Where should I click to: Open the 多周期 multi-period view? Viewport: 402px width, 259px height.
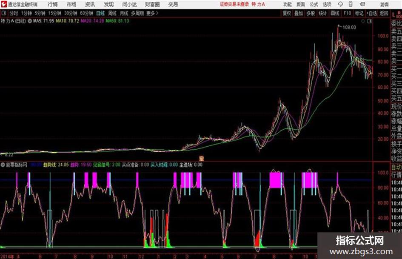(137, 13)
